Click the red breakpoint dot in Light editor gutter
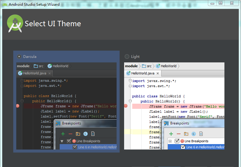Viewport: 241px width, 167px height. (126, 106)
